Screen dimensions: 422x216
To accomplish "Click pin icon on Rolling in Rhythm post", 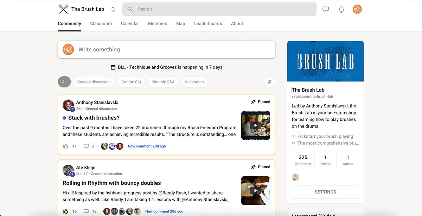I will 253,167.
